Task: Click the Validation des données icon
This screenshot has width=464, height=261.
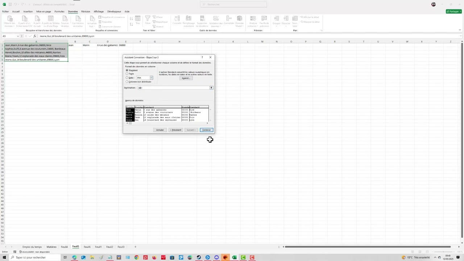Action: pyautogui.click(x=216, y=21)
